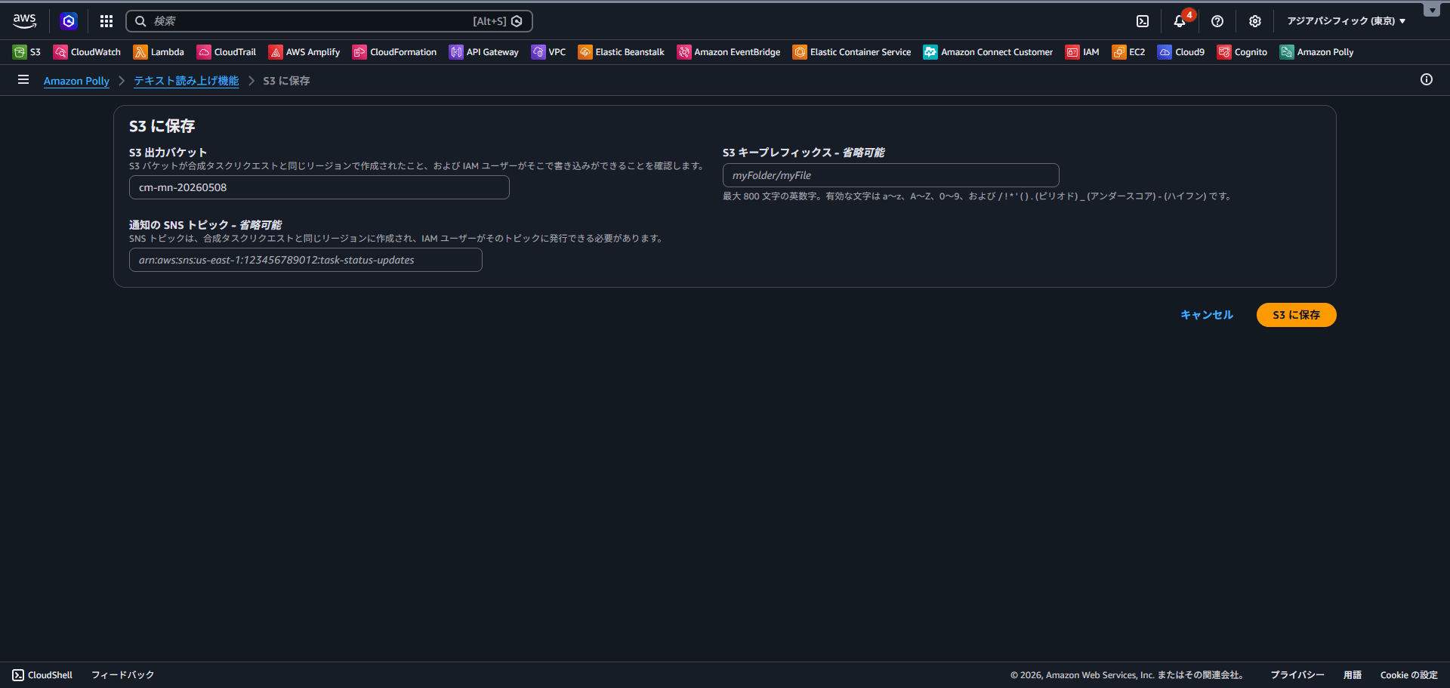Click the キャンセル button

click(x=1207, y=315)
